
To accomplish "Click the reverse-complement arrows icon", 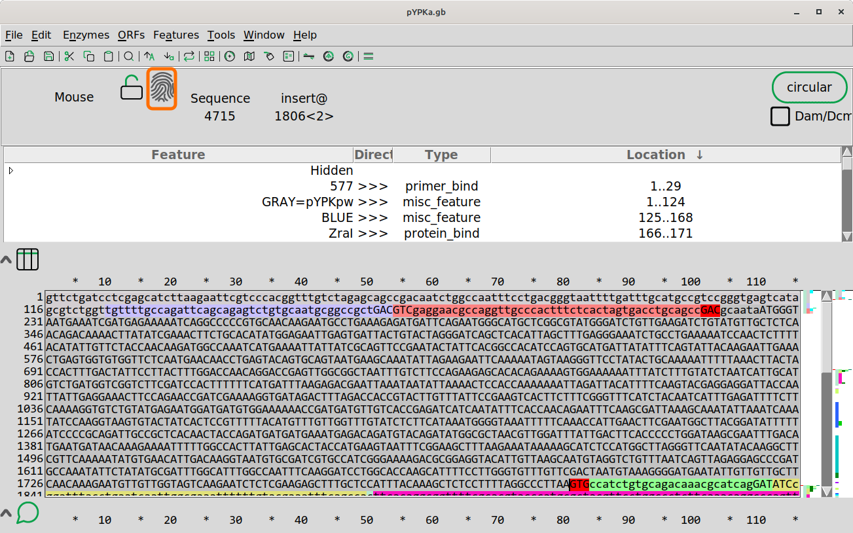I will [x=189, y=56].
